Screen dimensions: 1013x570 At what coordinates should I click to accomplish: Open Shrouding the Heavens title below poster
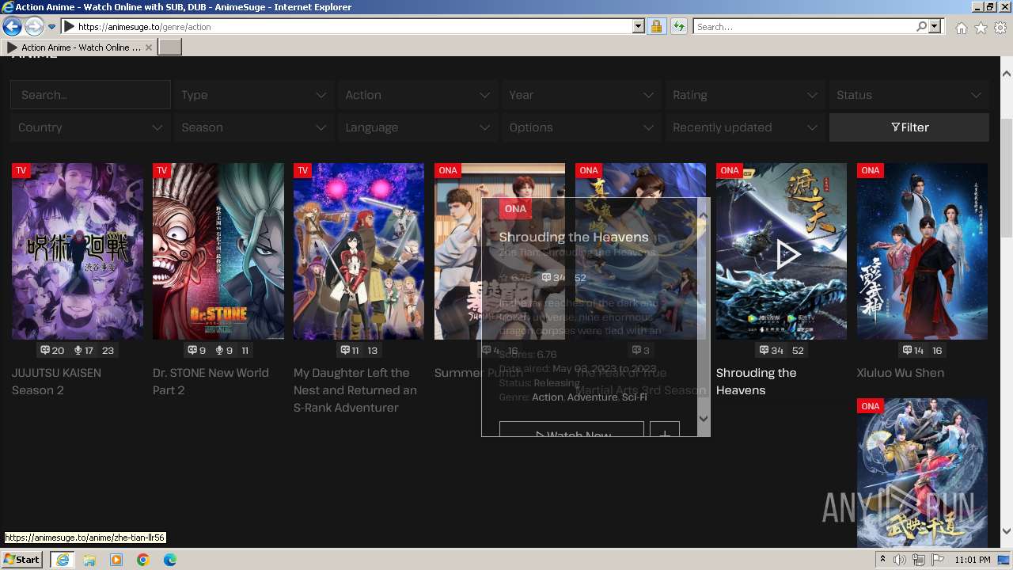(757, 382)
